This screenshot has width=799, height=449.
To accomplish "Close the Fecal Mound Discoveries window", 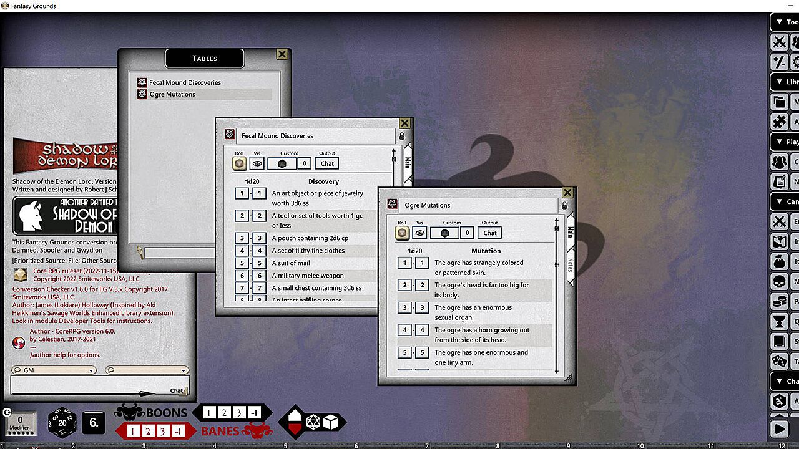I will coord(404,123).
